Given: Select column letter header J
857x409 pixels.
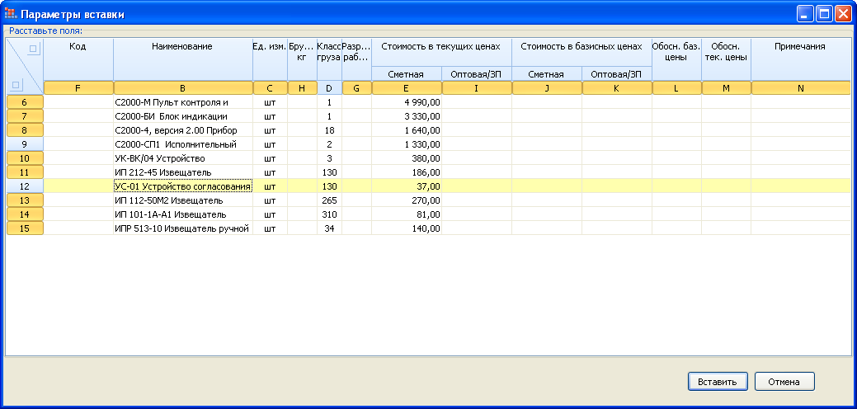Looking at the screenshot, I should tap(547, 88).
